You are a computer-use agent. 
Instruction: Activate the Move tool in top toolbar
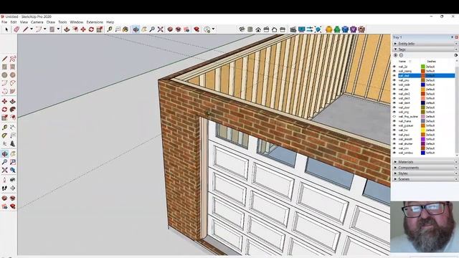[83, 29]
